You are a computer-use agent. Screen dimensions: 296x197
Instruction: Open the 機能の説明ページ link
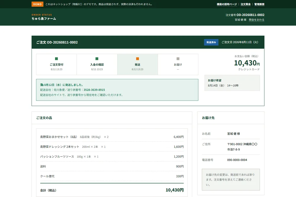[227, 4]
